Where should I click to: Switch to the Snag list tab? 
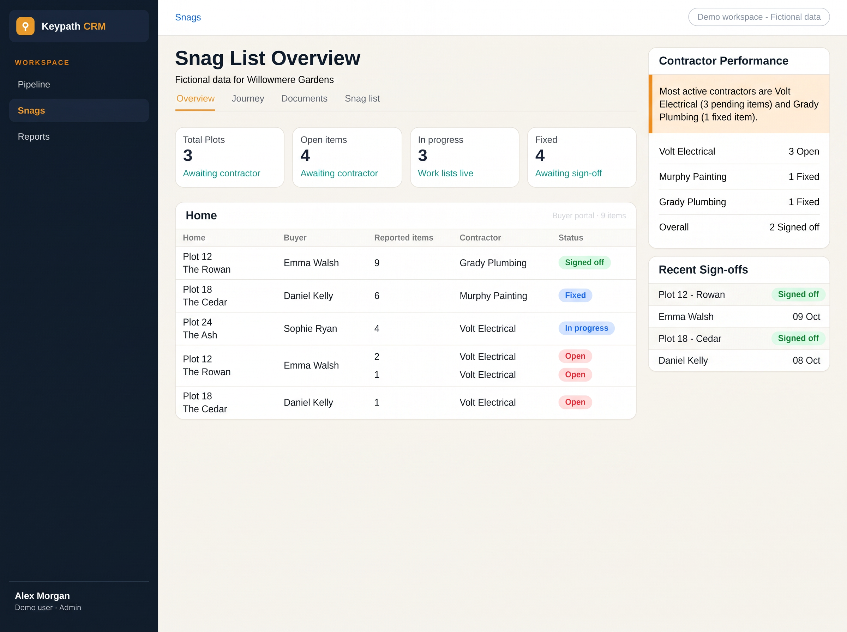[362, 99]
